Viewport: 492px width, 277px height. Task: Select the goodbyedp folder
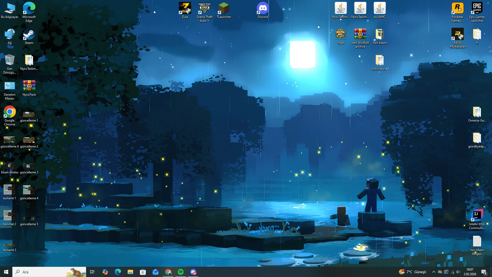pyautogui.click(x=477, y=140)
